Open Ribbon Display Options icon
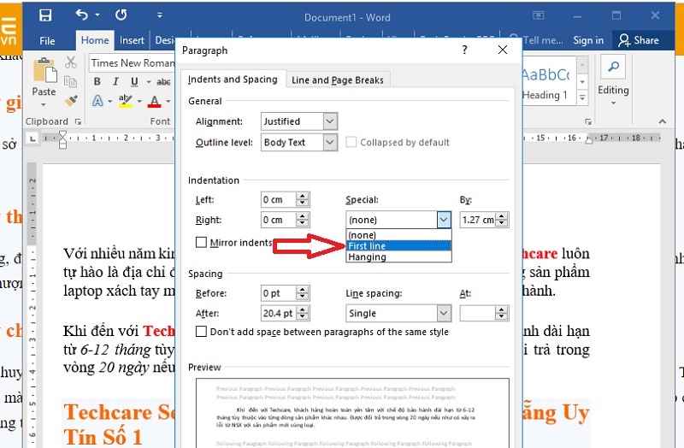This screenshot has height=448, width=684. 539,15
